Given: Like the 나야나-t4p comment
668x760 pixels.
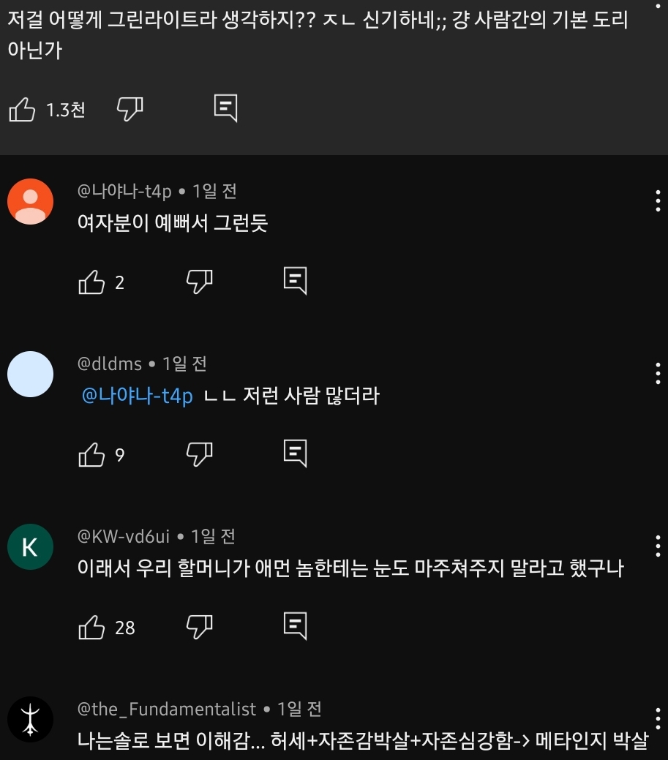Looking at the screenshot, I should click(91, 282).
